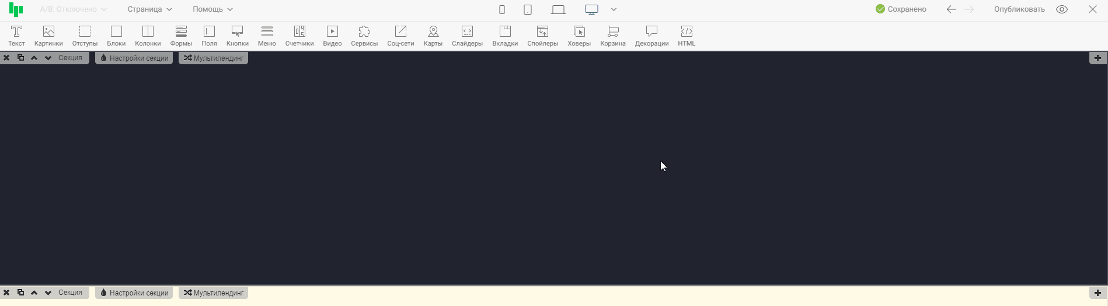
Task: Insert an HTML code block
Action: [687, 36]
